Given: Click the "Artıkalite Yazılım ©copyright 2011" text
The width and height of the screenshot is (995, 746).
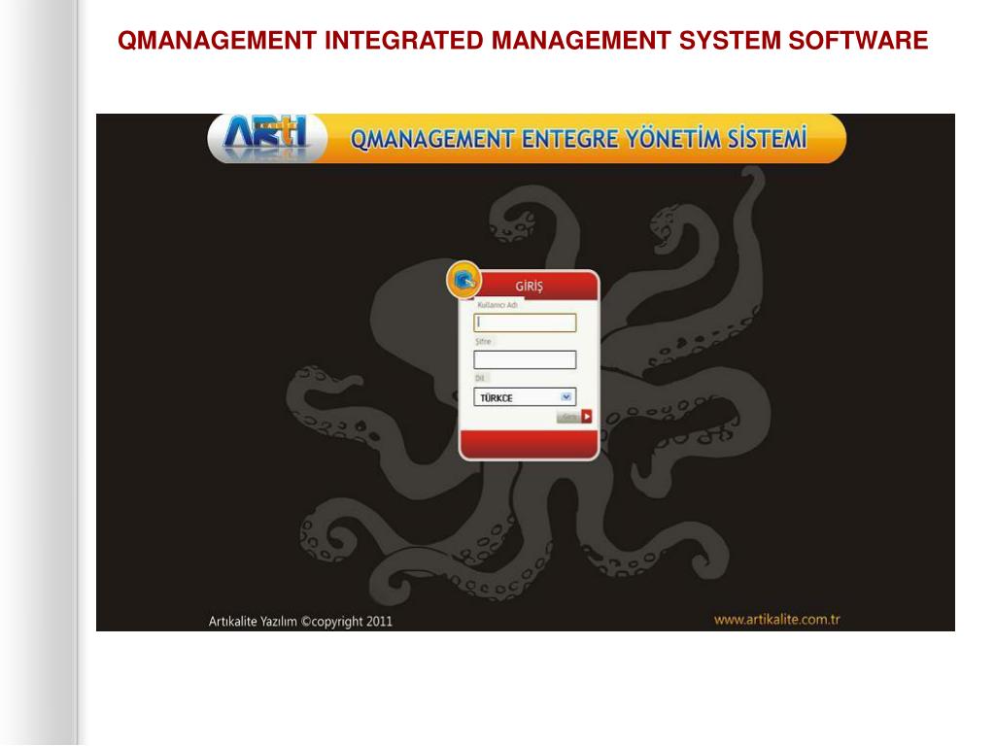Looking at the screenshot, I should 300,621.
